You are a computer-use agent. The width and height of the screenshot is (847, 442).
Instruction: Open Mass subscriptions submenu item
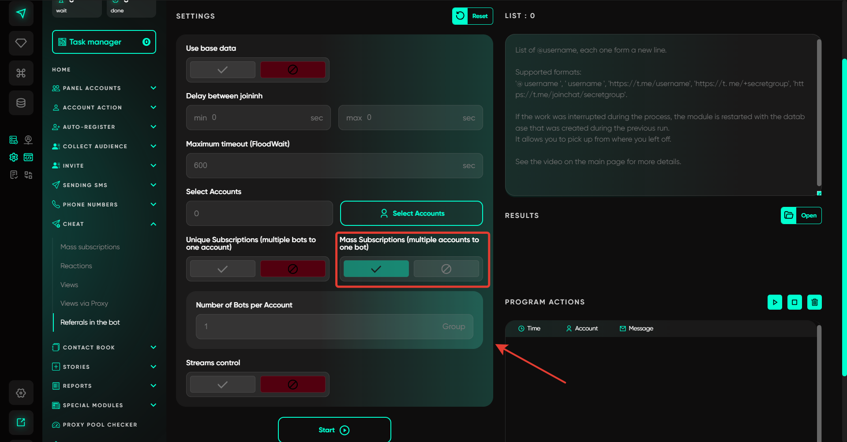(90, 247)
